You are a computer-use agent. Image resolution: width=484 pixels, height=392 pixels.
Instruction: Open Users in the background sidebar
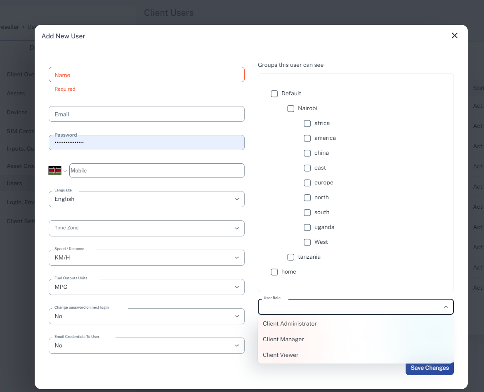14,183
